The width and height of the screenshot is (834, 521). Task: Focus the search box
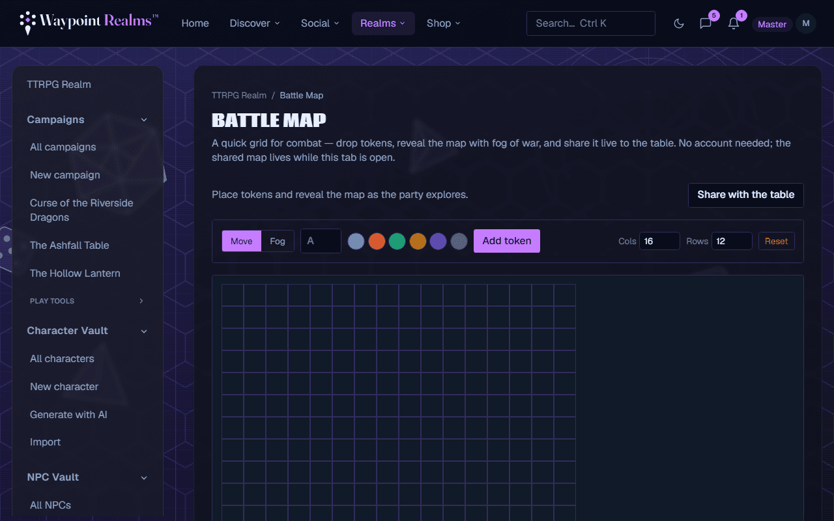point(591,23)
